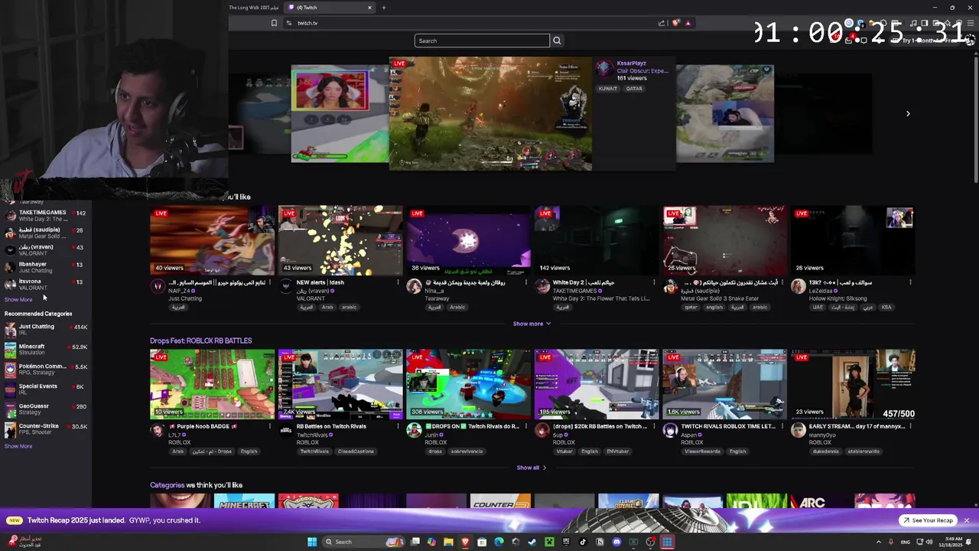Click Vtuber tag on drops stream card

click(x=564, y=452)
